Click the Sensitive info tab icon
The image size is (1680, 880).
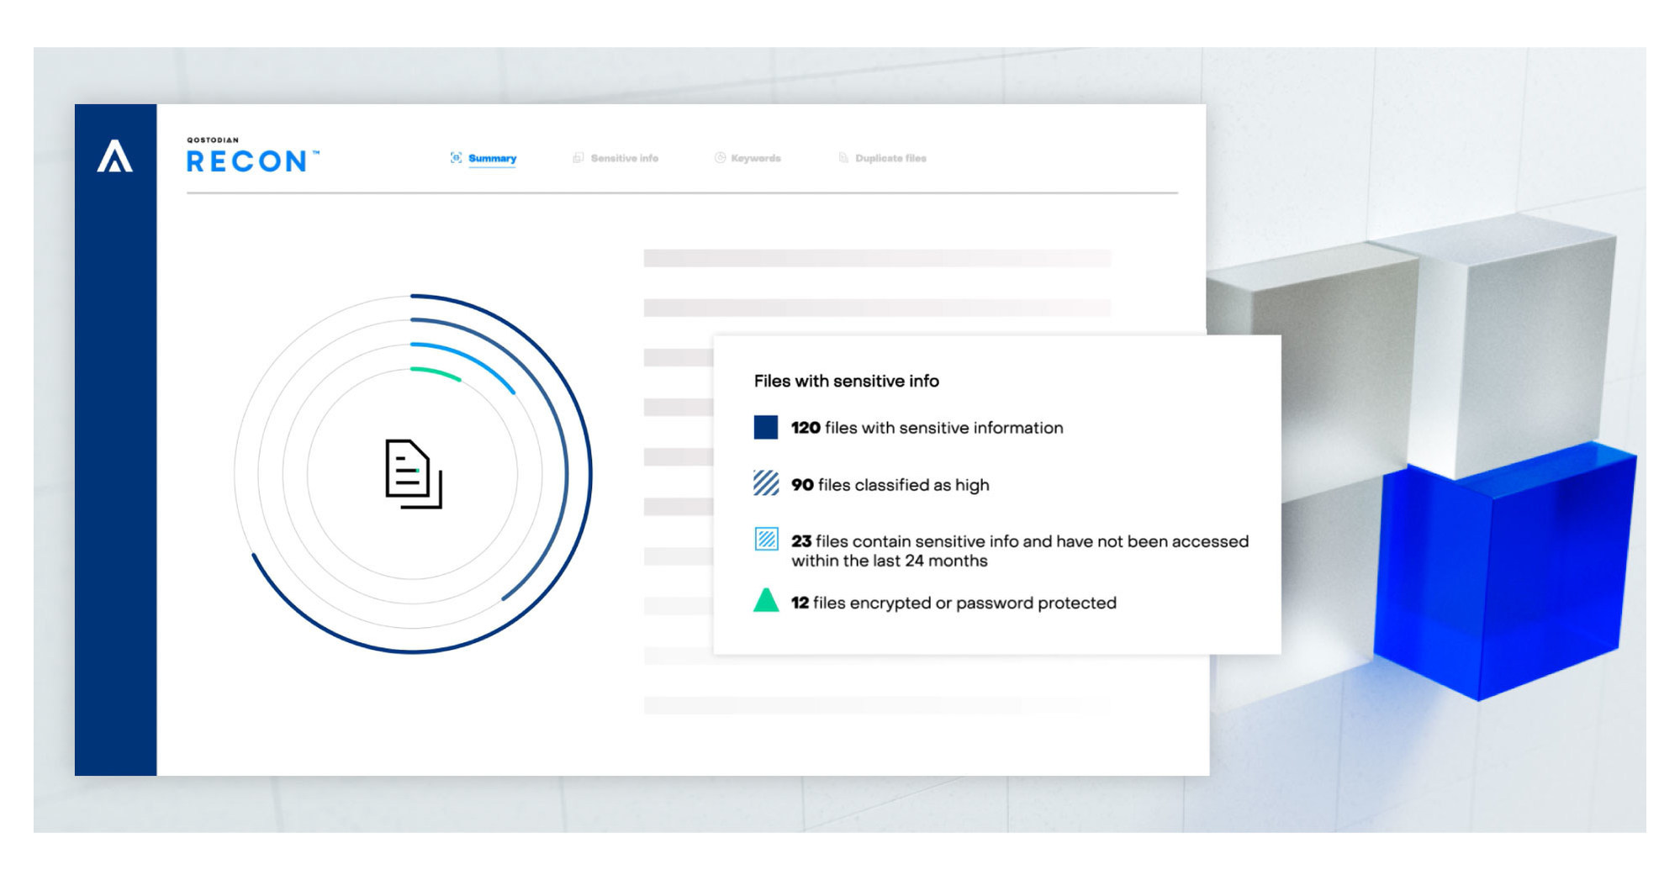(x=578, y=157)
